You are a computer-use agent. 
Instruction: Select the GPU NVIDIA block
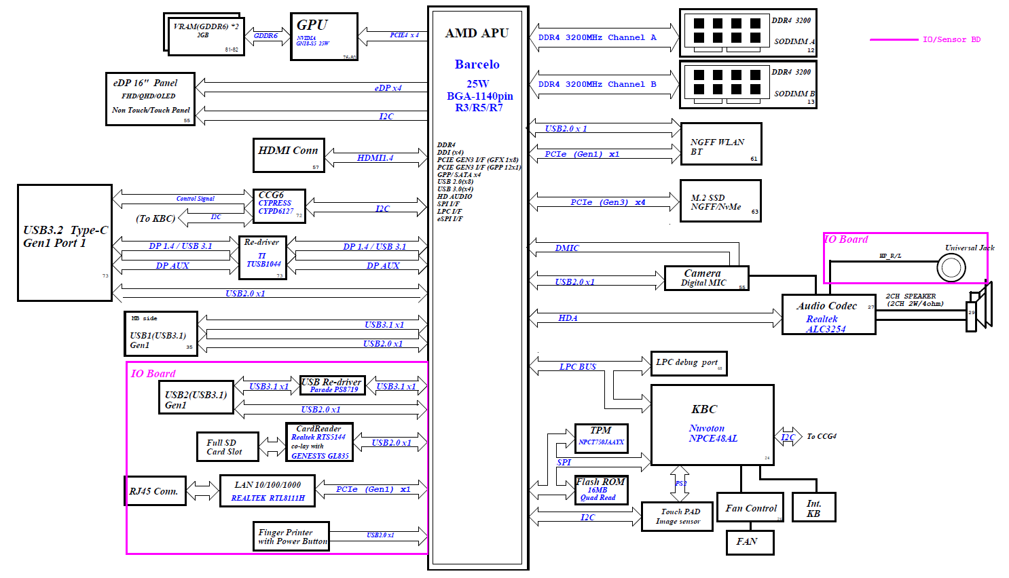click(324, 37)
